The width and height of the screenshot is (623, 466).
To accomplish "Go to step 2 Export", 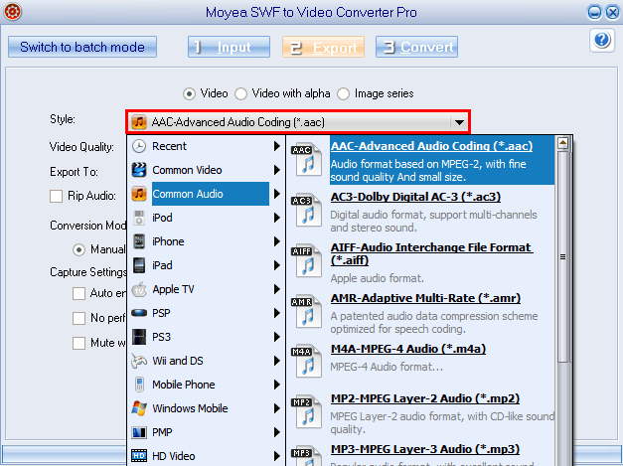I will (x=323, y=47).
